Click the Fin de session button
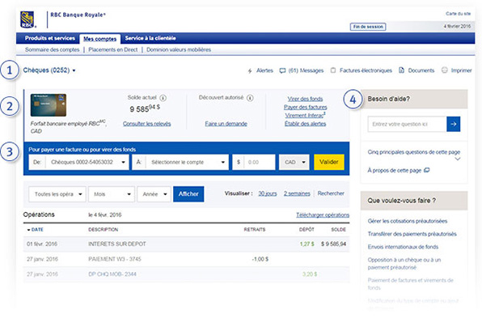 pos(368,27)
